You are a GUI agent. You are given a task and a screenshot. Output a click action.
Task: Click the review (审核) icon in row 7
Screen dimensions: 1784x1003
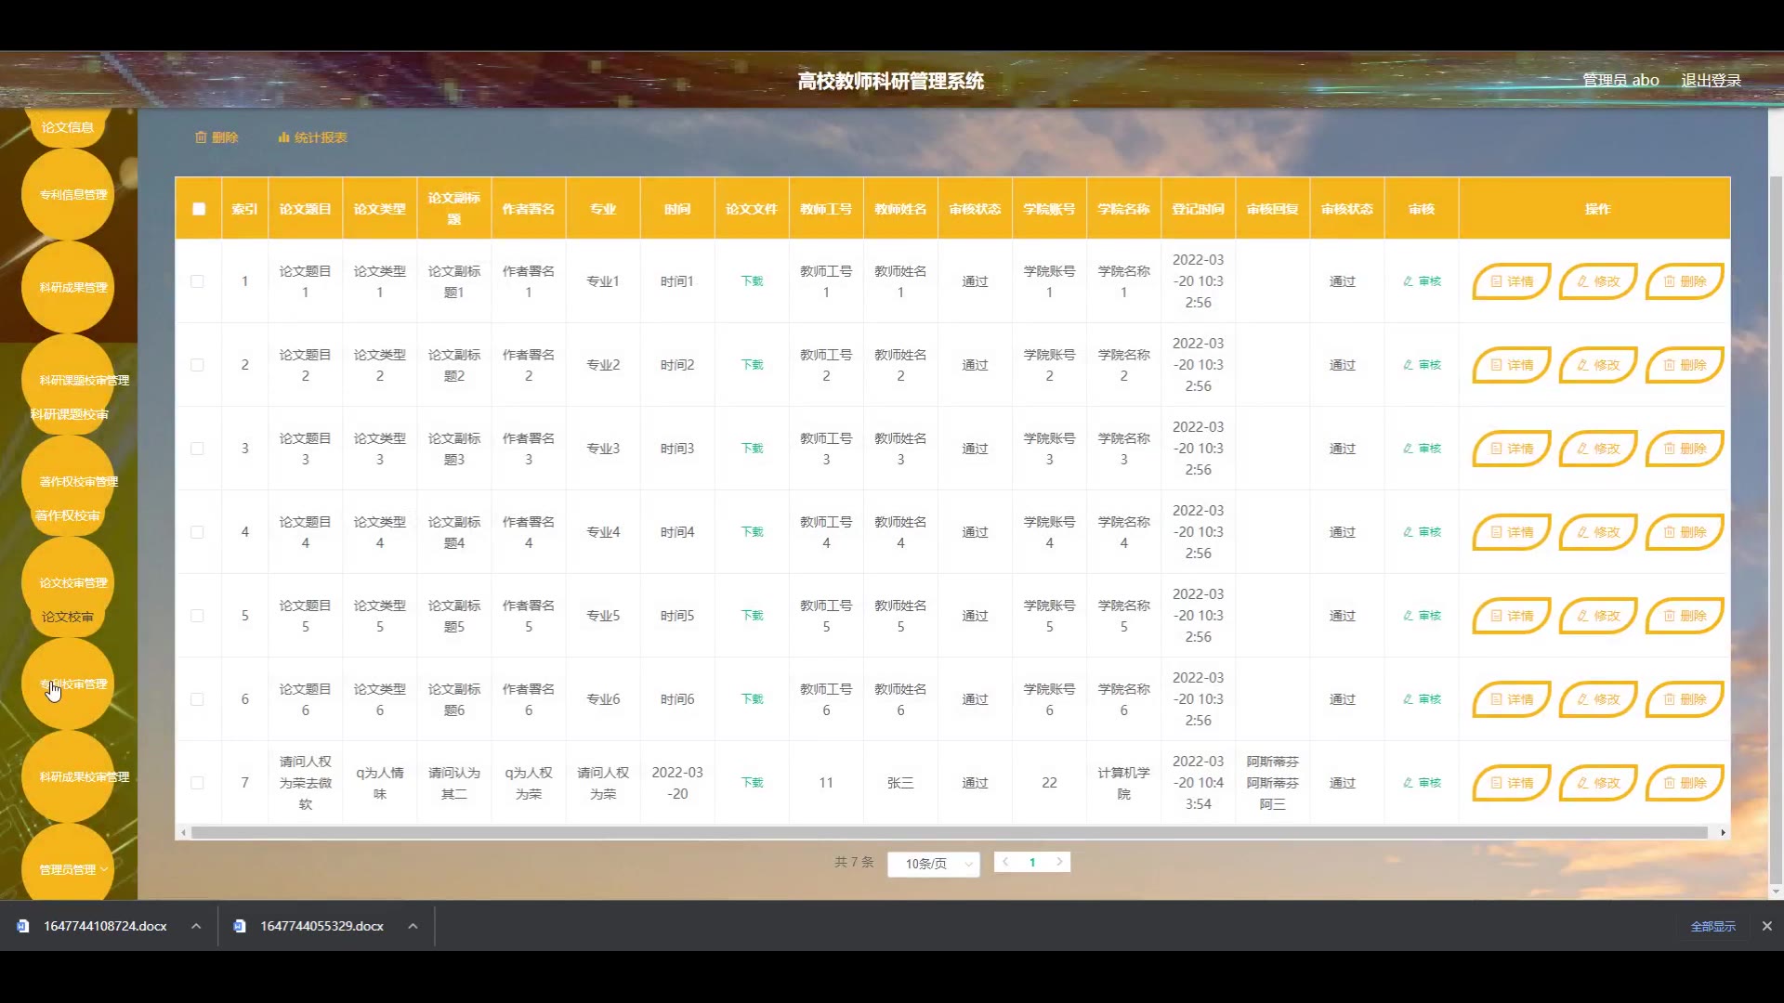[1422, 783]
